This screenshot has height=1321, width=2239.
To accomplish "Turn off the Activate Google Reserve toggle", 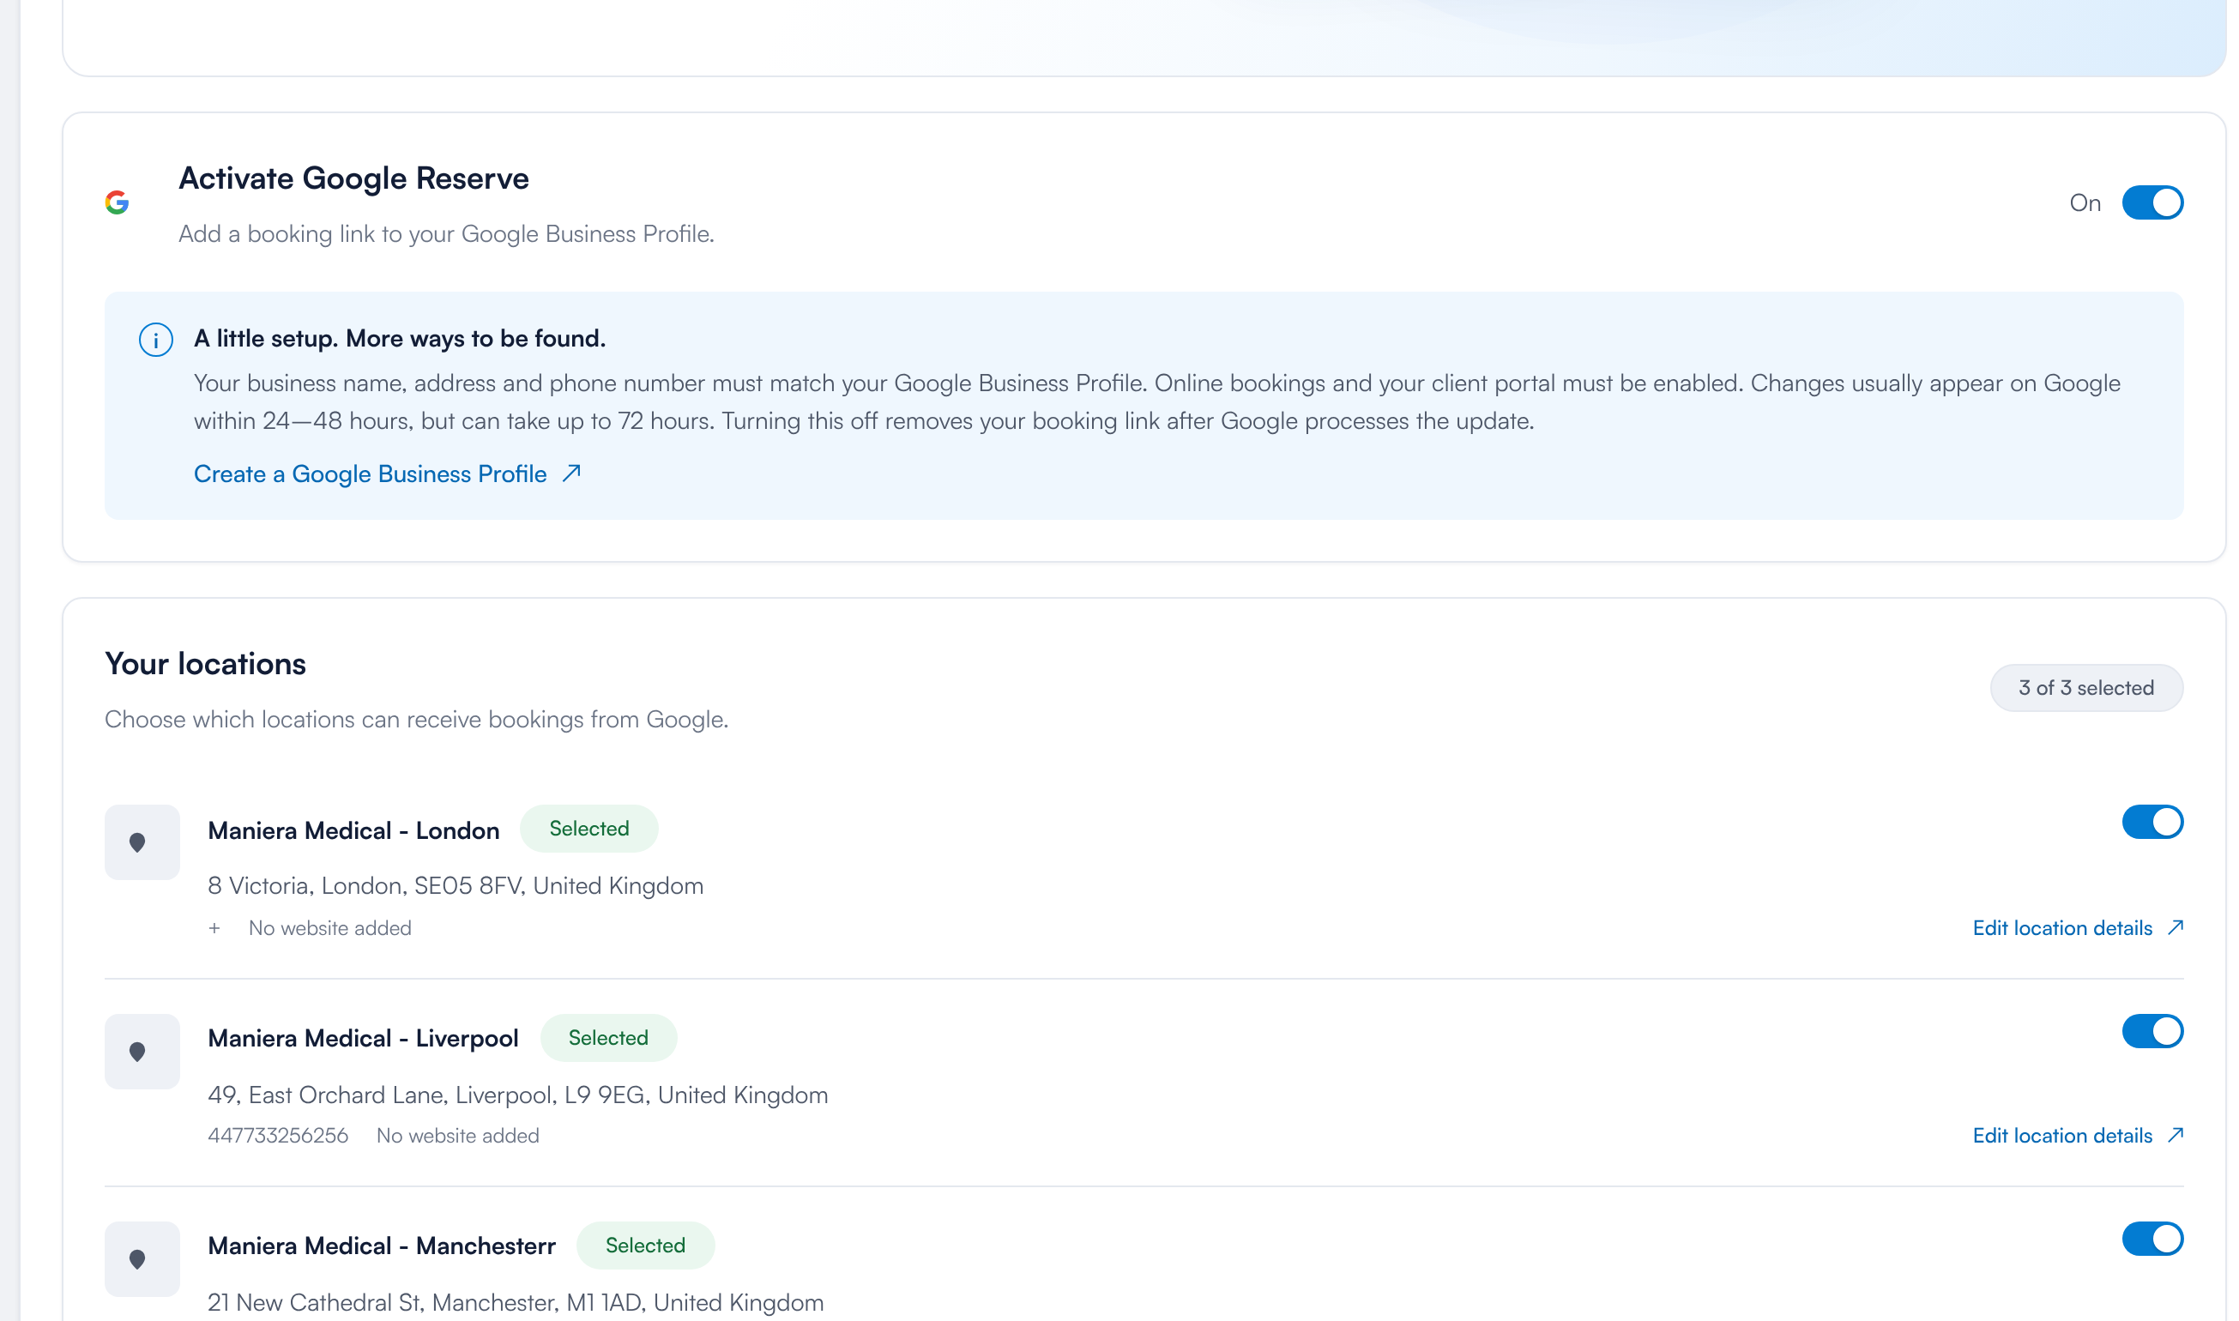I will pyautogui.click(x=2152, y=203).
